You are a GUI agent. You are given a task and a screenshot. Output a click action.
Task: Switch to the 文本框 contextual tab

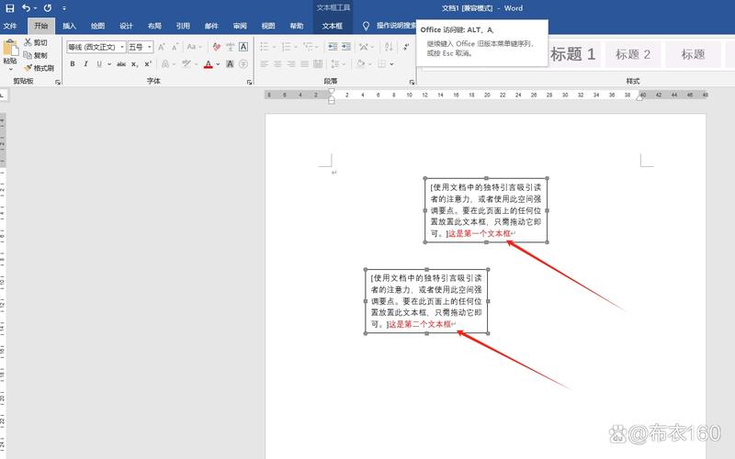(x=333, y=27)
